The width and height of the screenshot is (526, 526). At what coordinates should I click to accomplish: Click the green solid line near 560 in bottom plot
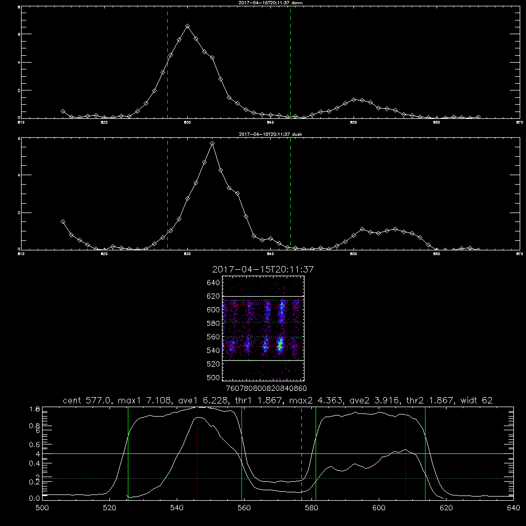point(241,453)
